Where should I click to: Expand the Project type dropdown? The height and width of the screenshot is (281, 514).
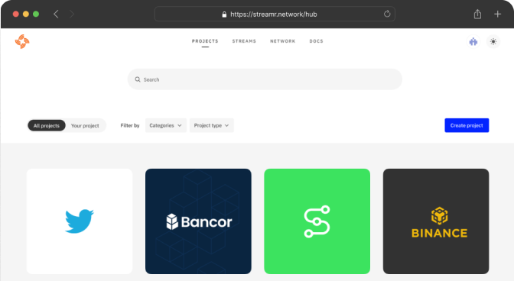tap(211, 125)
